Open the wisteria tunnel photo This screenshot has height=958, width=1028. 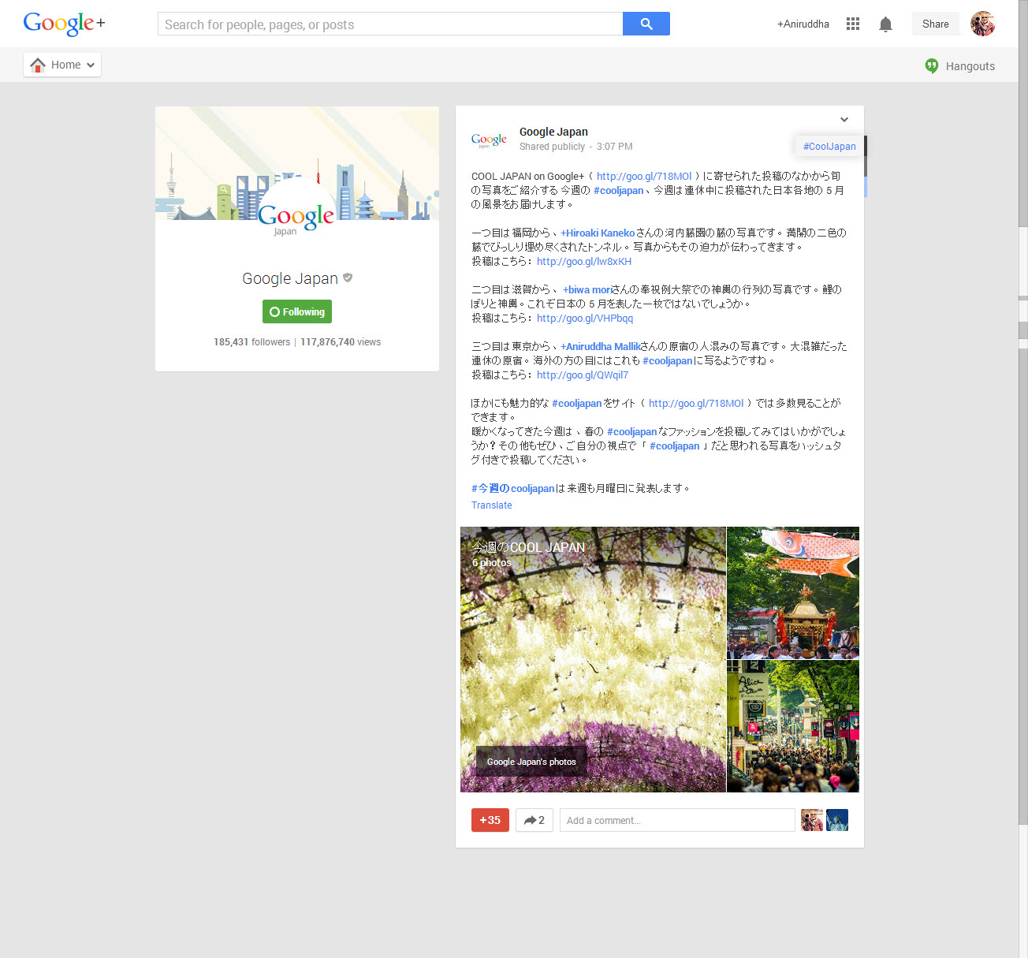593,659
